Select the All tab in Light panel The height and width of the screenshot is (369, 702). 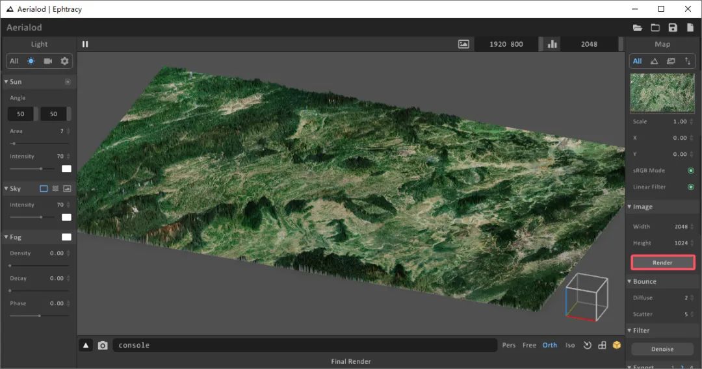(14, 61)
